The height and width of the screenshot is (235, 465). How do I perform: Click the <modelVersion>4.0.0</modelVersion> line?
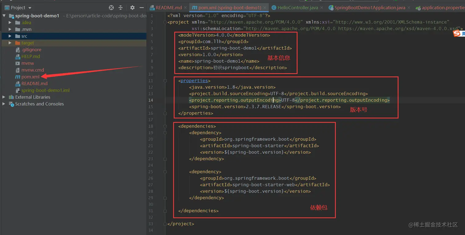pos(224,35)
